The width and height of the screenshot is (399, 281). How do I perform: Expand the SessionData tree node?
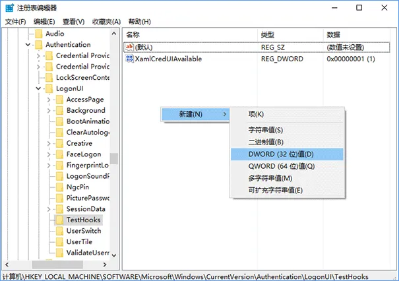point(49,209)
